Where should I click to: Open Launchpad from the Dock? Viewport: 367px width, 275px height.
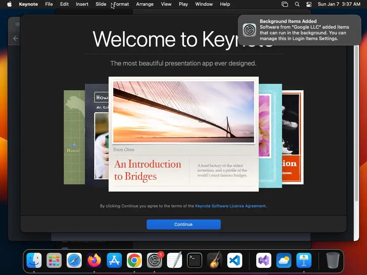[x=54, y=260]
